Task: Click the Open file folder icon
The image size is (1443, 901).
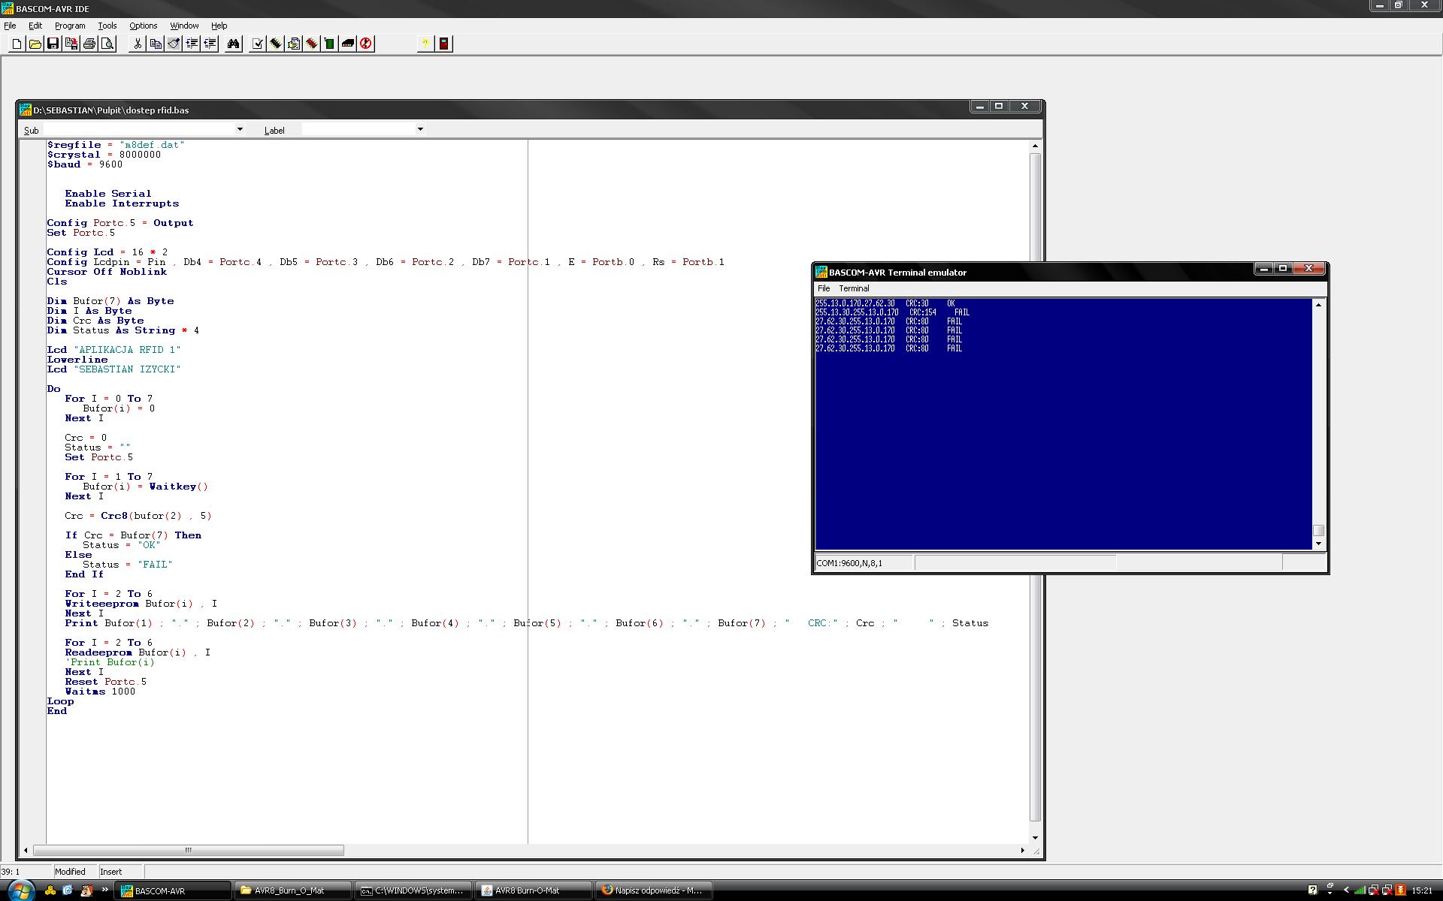Action: (35, 44)
